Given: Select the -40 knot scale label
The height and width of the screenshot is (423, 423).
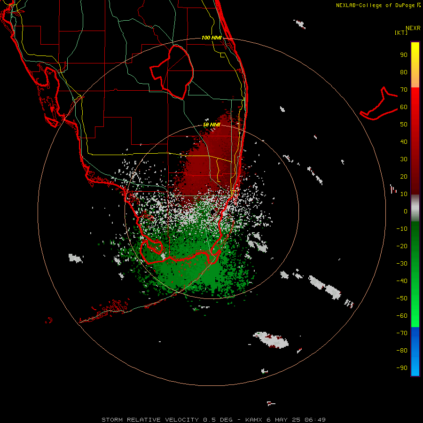Looking at the screenshot, I should coord(402,281).
